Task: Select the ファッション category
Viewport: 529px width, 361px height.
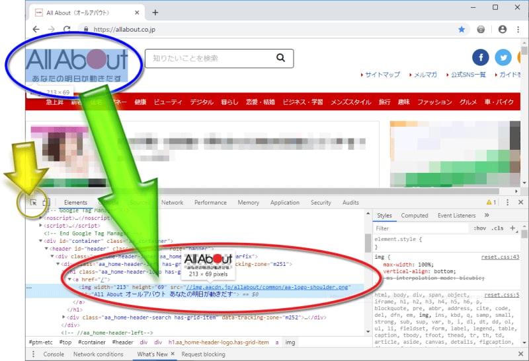Action: 434,102
